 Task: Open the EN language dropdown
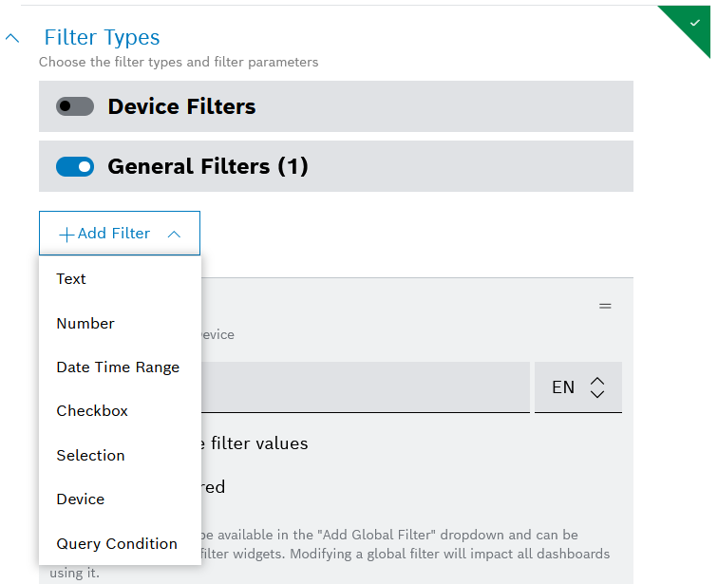coord(577,387)
